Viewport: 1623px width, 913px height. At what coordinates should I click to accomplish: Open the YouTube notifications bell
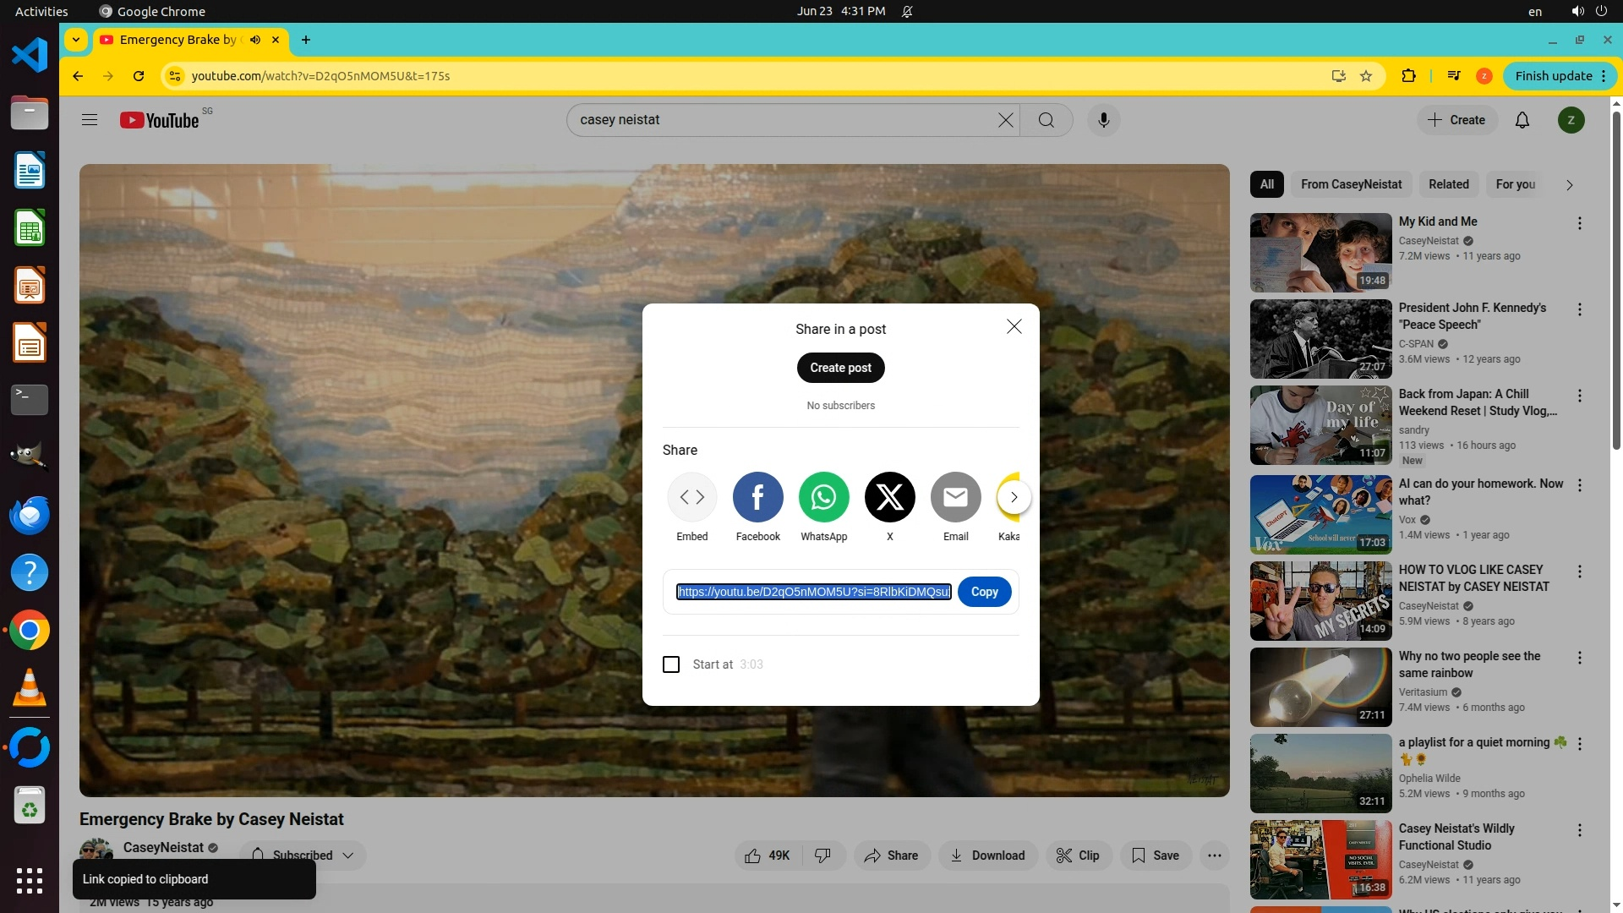pyautogui.click(x=1522, y=120)
